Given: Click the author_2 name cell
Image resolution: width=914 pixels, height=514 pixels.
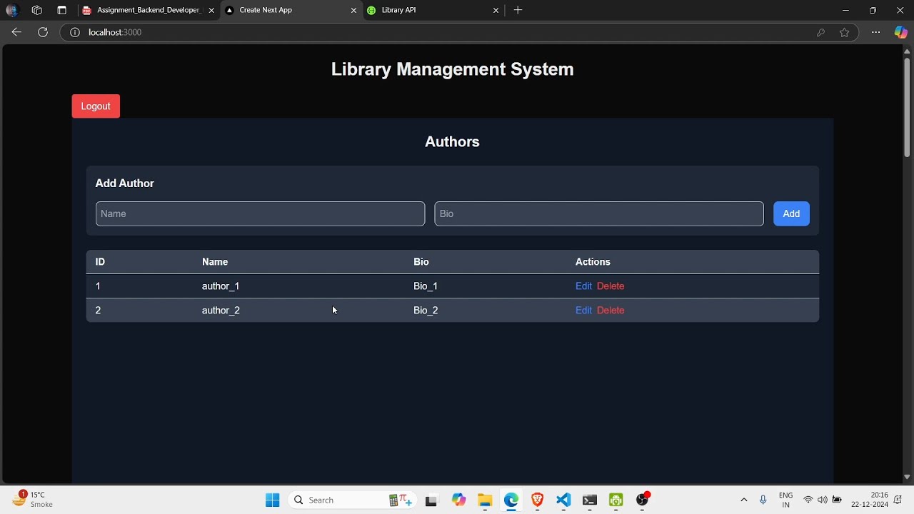Looking at the screenshot, I should (221, 311).
